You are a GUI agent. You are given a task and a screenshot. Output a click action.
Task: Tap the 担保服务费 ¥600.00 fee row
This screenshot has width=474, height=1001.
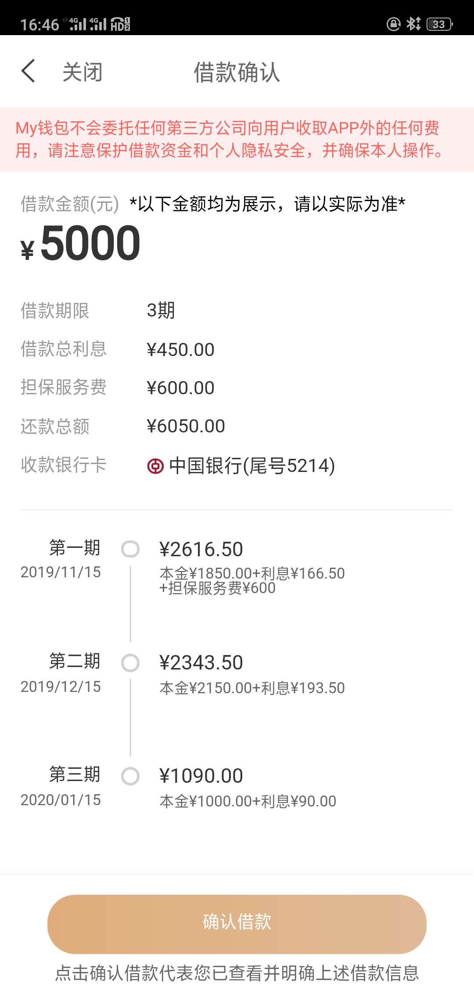pyautogui.click(x=237, y=387)
